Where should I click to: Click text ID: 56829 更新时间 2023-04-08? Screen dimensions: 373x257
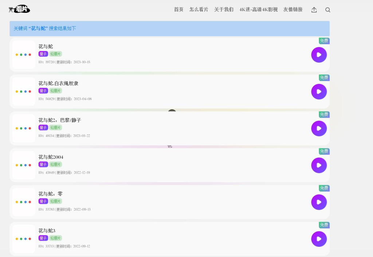click(x=65, y=99)
